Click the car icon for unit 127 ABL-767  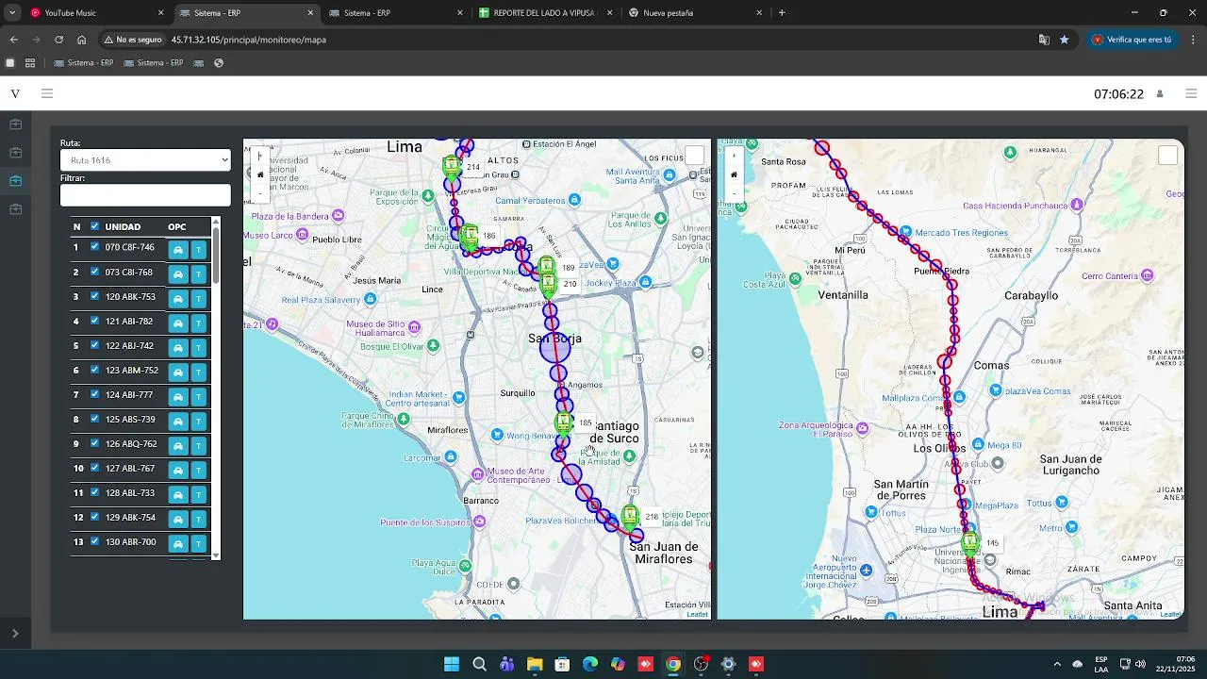click(x=178, y=471)
